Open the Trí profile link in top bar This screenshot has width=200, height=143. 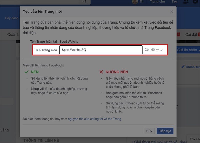pos(141,2)
